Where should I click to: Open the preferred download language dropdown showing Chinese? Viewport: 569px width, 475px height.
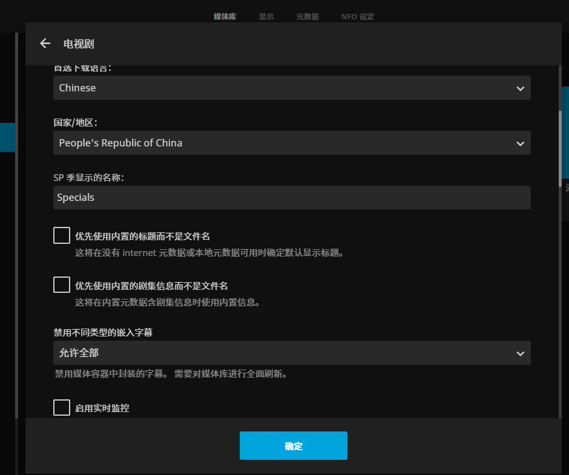284,88
